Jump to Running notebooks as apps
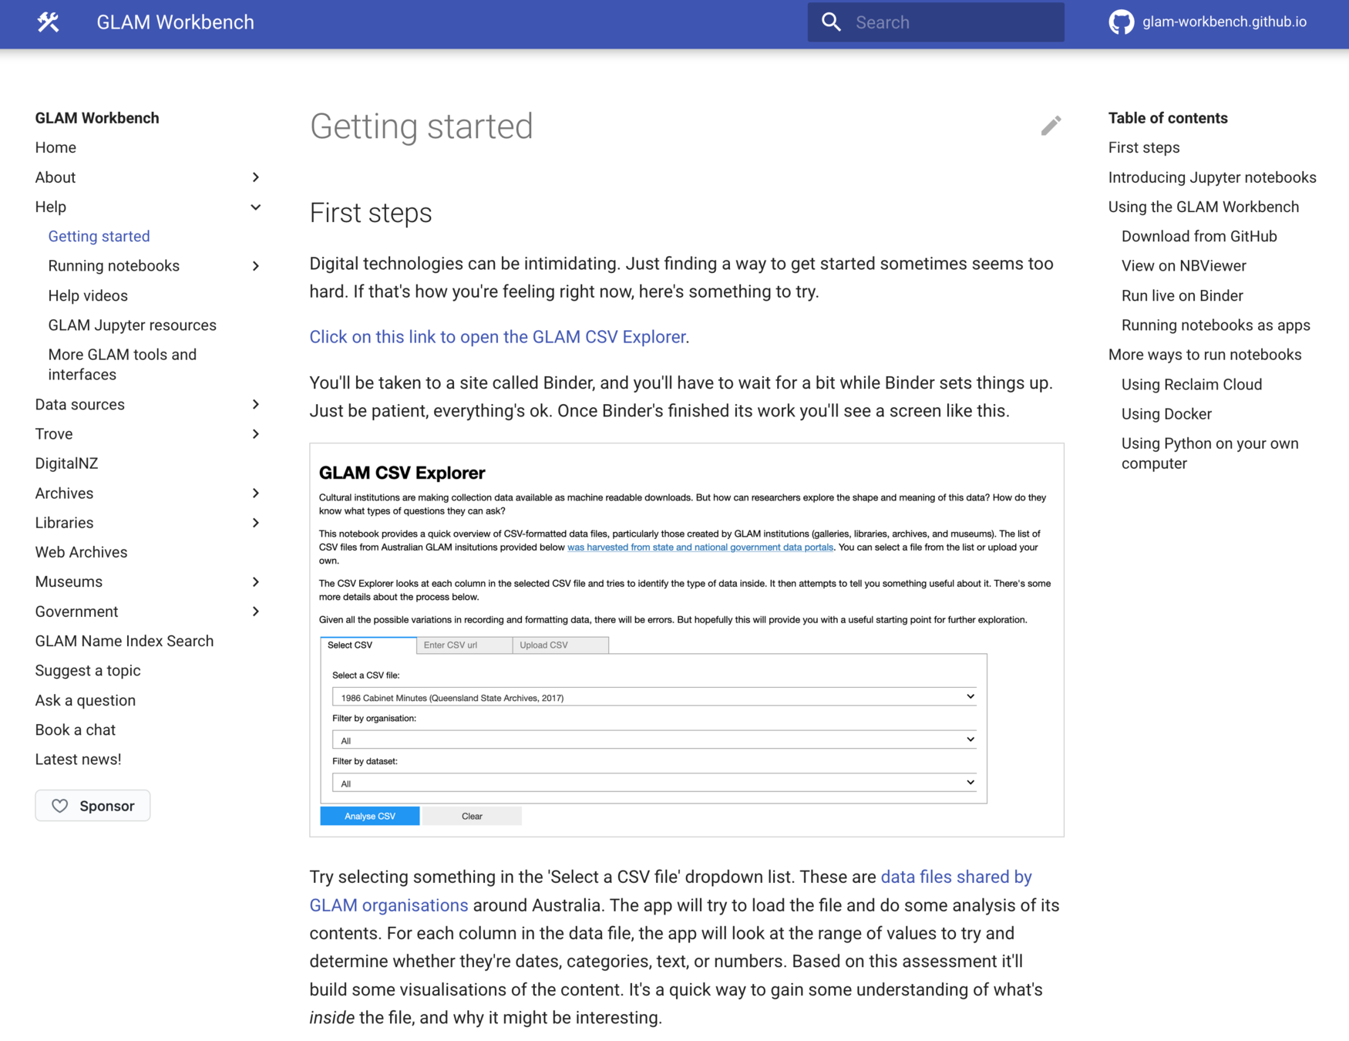This screenshot has height=1041, width=1349. pyautogui.click(x=1216, y=325)
